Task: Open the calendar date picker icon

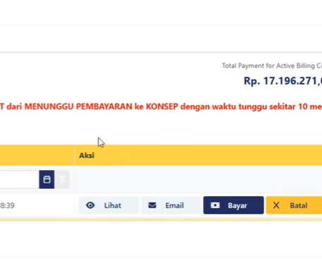Action: pos(47,179)
